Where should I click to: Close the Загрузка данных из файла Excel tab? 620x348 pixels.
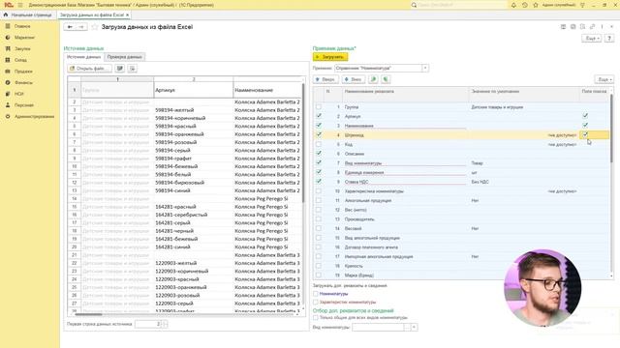click(x=127, y=15)
